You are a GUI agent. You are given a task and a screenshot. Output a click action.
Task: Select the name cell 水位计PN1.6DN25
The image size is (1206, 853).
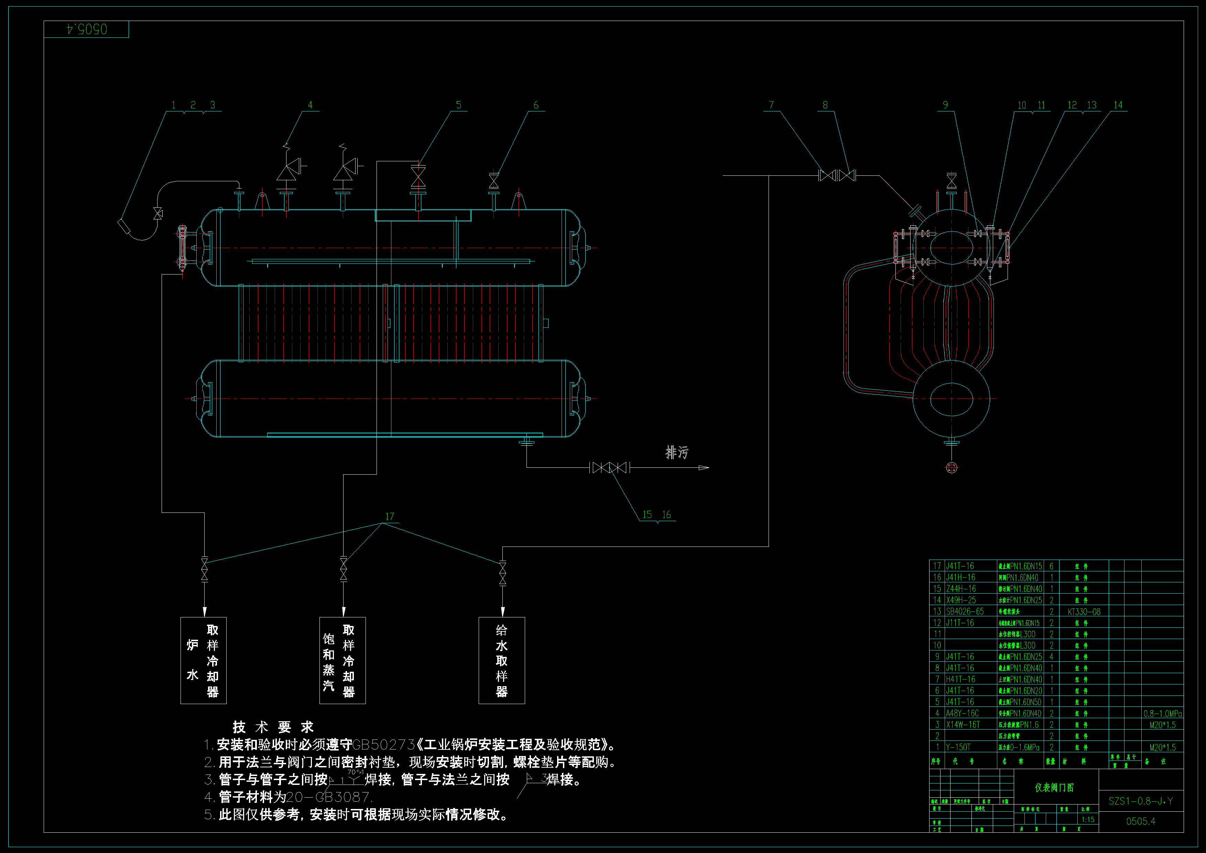pos(1020,600)
